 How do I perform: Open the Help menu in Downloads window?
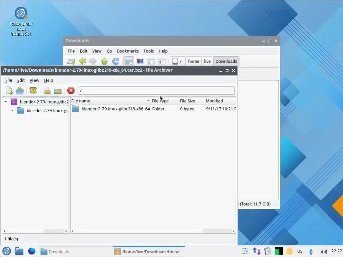coord(163,51)
